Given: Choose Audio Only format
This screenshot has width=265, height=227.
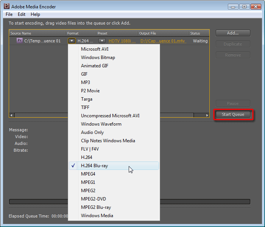Looking at the screenshot, I should pyautogui.click(x=114, y=132).
